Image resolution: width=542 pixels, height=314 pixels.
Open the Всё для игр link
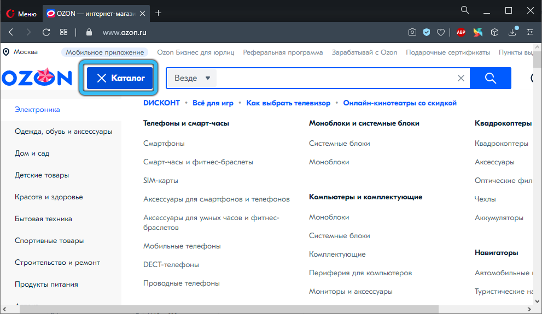coord(213,103)
